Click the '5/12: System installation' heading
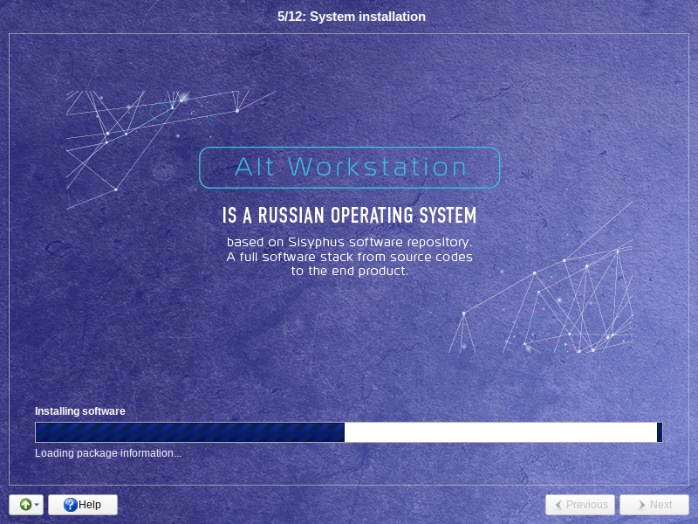 click(x=352, y=17)
